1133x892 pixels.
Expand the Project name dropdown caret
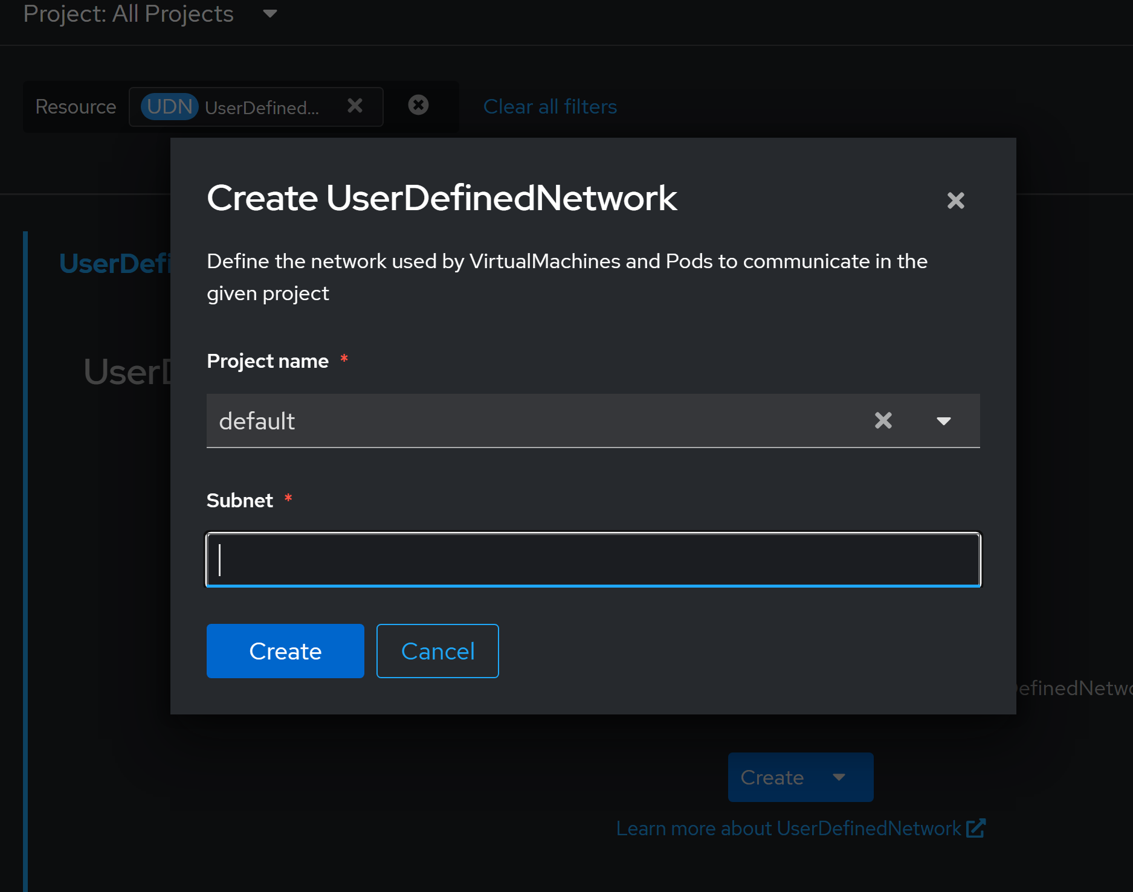click(943, 421)
